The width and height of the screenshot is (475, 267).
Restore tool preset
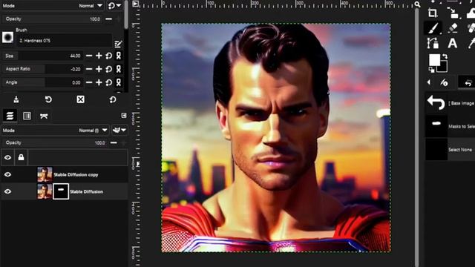pos(48,99)
